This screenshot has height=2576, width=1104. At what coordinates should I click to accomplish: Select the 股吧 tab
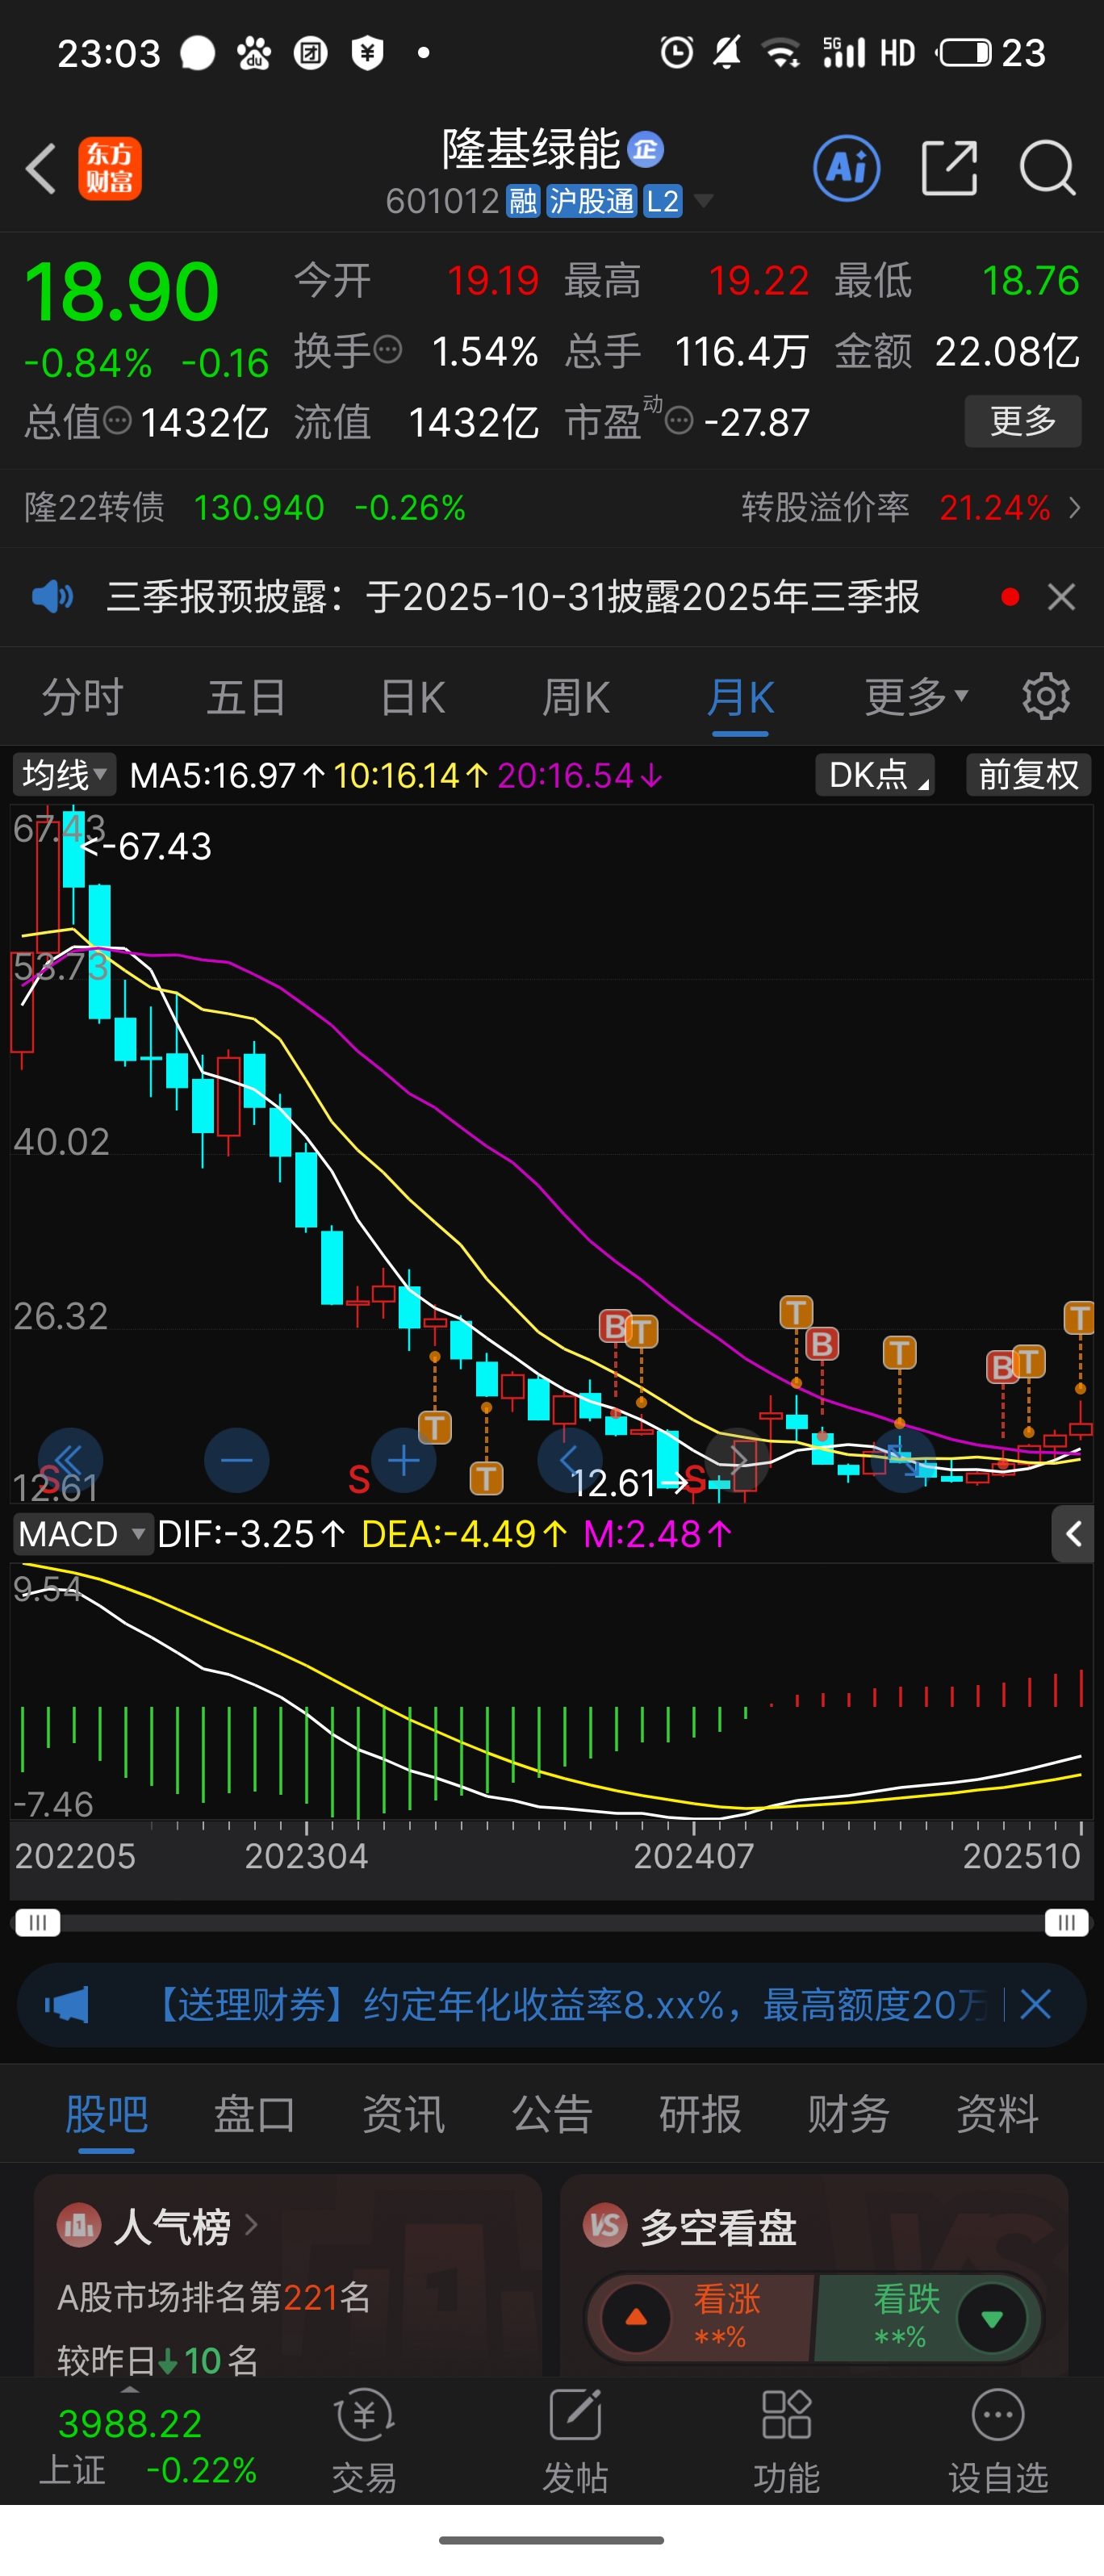click(x=106, y=2114)
